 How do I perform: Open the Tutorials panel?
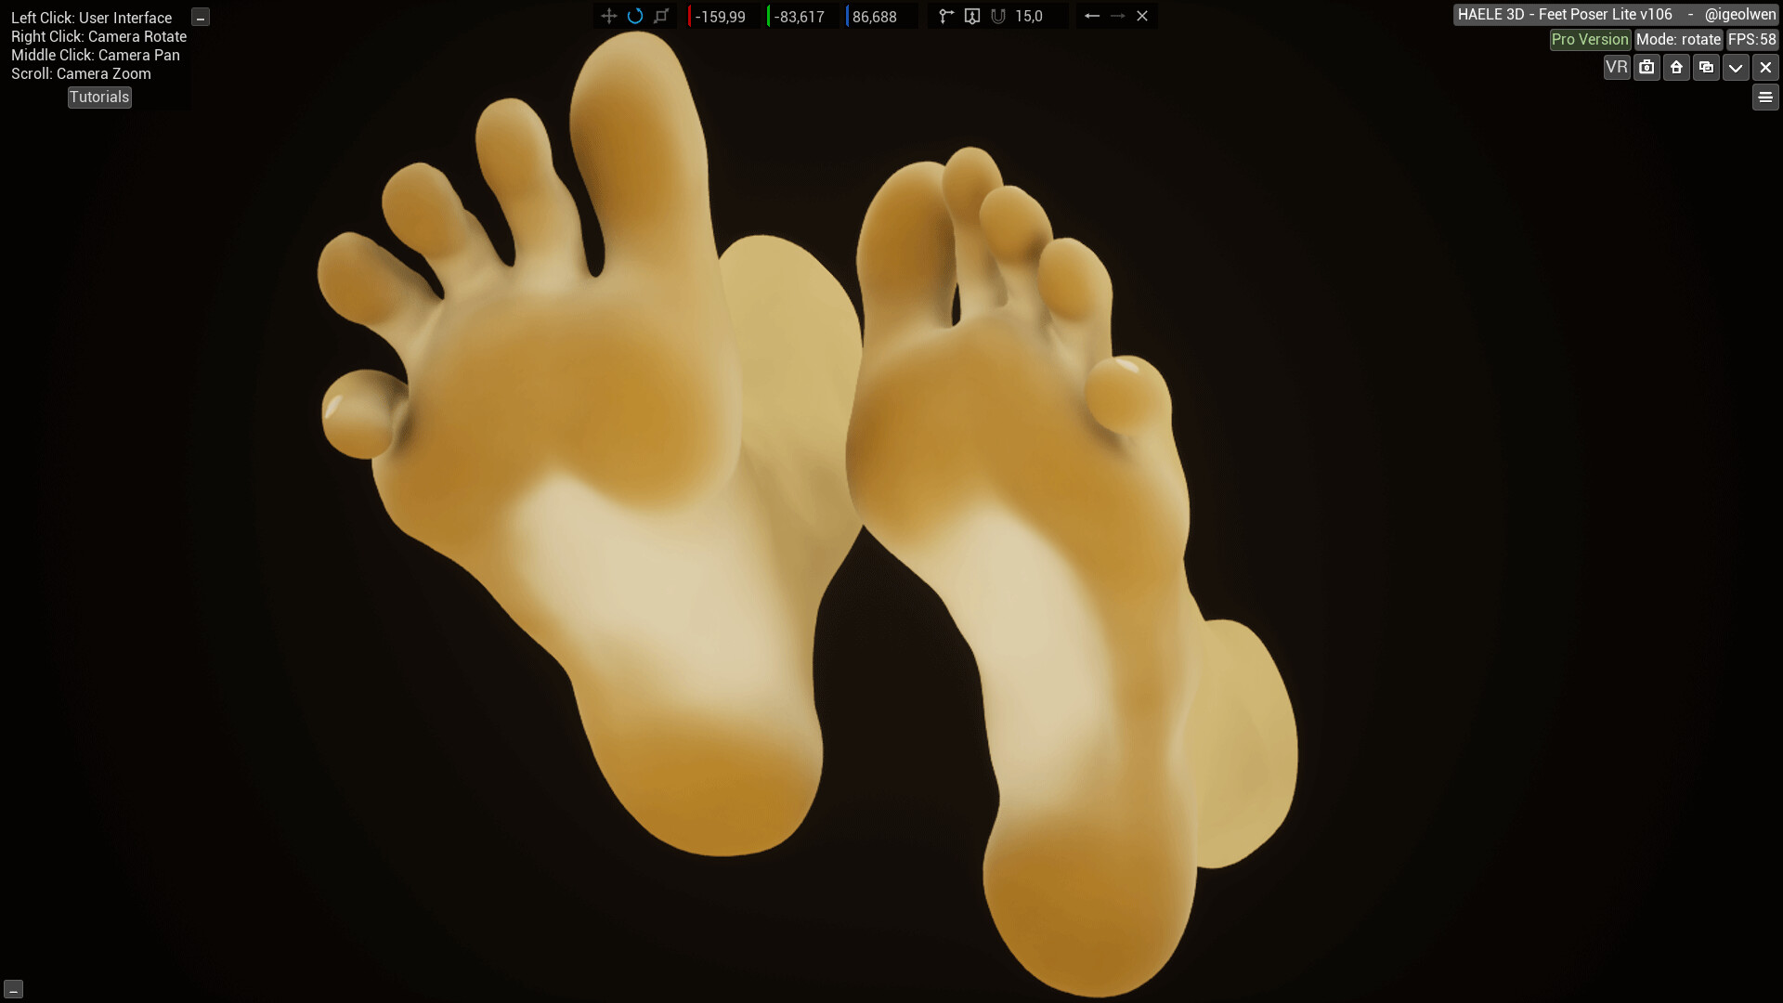point(99,97)
